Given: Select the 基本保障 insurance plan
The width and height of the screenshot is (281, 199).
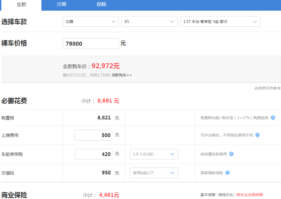Looking at the screenshot, I should [208, 195].
